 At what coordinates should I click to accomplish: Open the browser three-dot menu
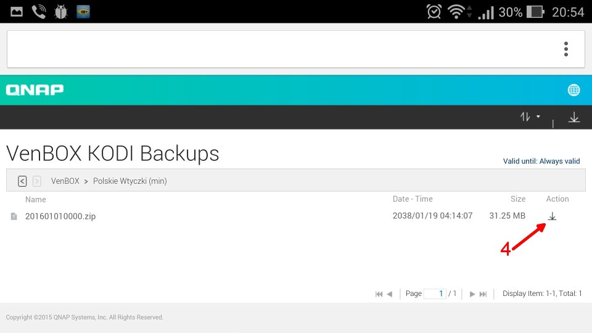pos(565,49)
